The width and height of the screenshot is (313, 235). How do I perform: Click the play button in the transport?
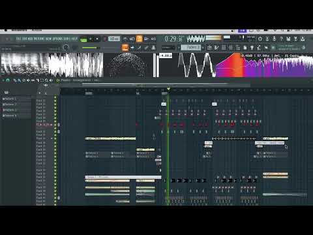click(91, 39)
